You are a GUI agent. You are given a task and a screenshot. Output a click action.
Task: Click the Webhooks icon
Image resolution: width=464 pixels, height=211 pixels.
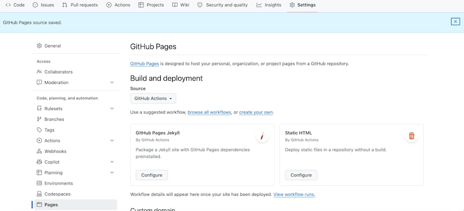(x=39, y=151)
